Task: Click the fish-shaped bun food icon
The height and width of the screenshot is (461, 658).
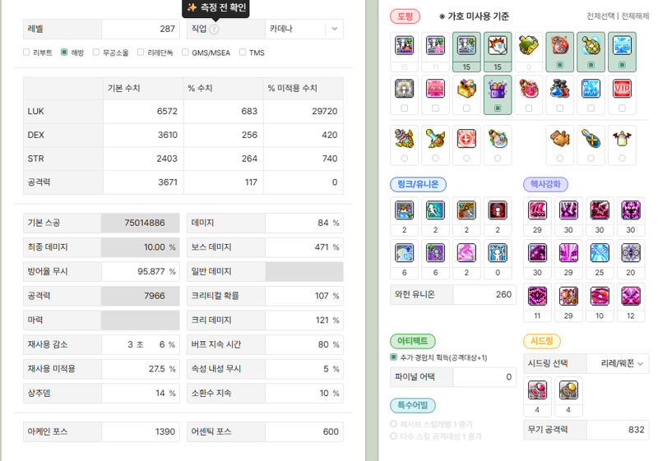Action: (x=560, y=138)
